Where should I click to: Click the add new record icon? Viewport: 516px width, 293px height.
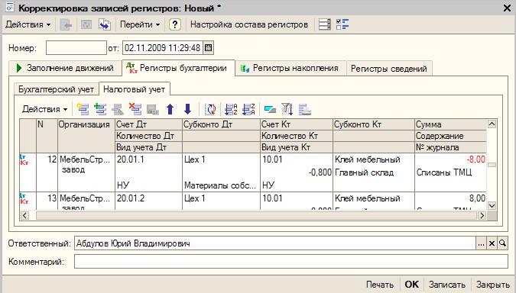83,109
